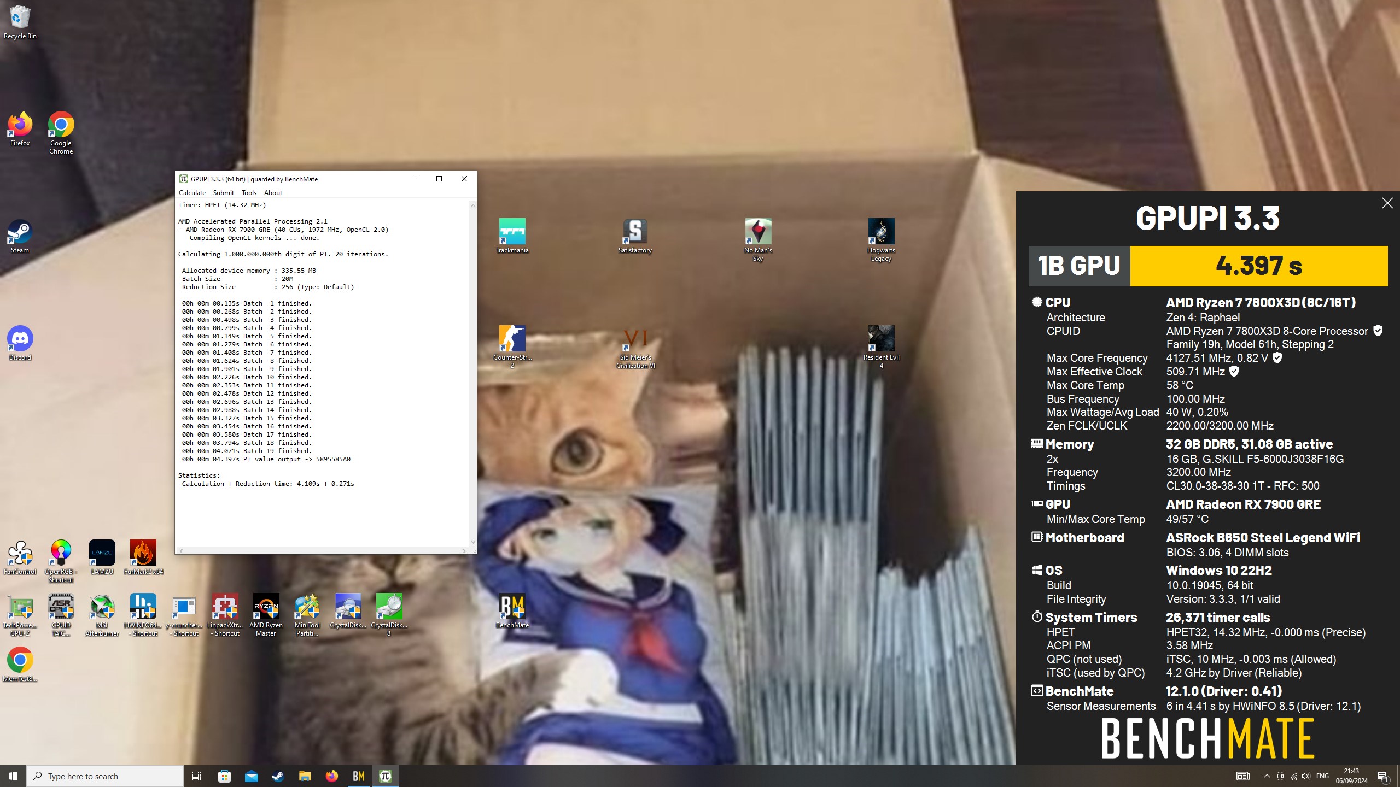Select the MiniTool Partition icon
Viewport: 1400px width, 787px height.
coord(307,615)
